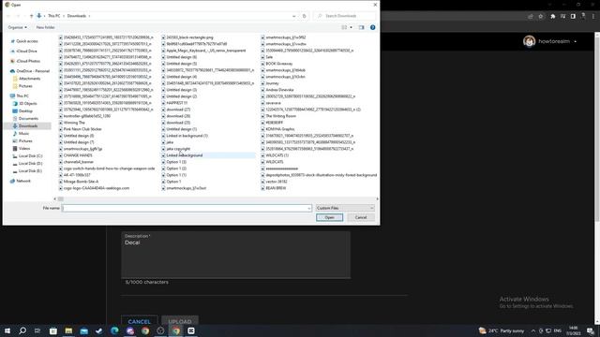Open Local Disk (D:) in the sidebar
600x337 pixels.
click(30, 164)
